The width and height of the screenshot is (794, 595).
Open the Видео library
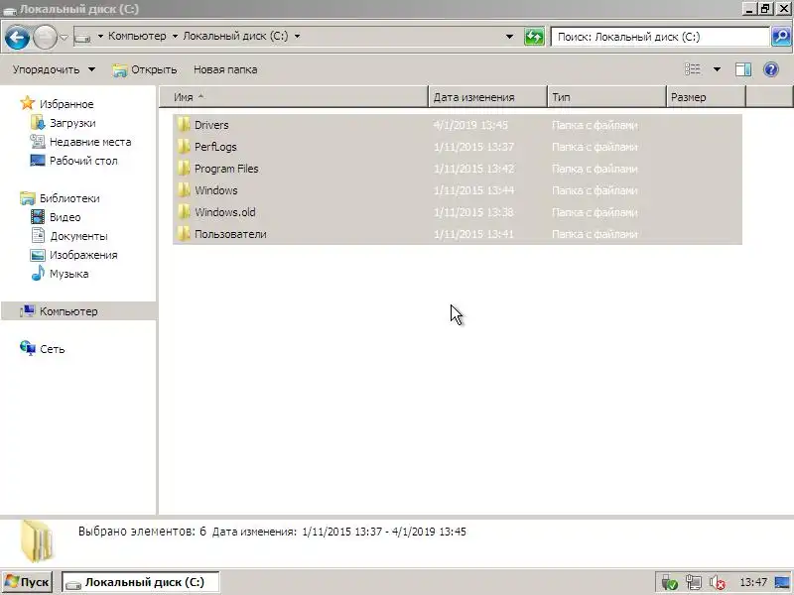[65, 217]
